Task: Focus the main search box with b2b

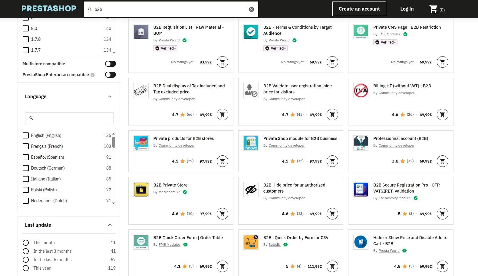Action: click(171, 9)
